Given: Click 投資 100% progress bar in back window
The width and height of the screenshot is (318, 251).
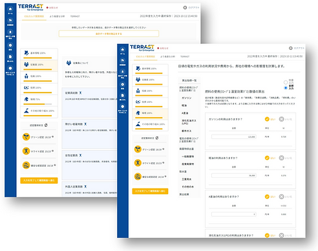Looking at the screenshot, I should [37, 93].
